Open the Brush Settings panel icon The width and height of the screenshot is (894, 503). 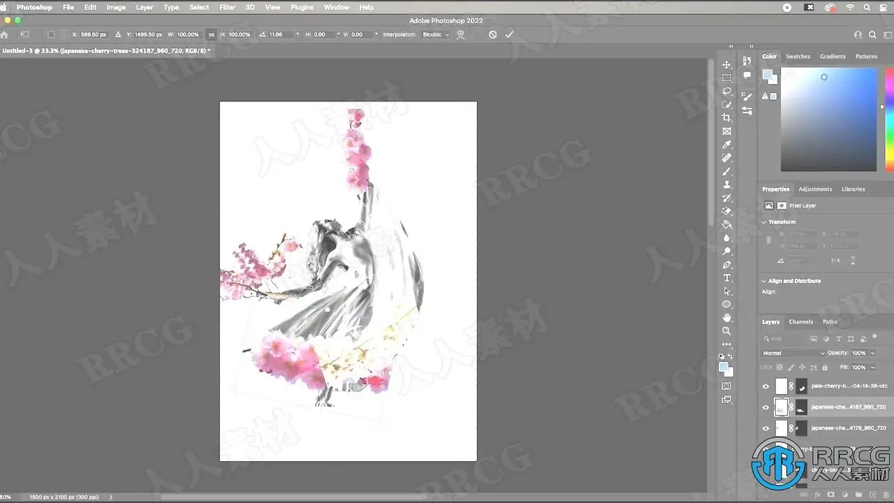tap(747, 96)
